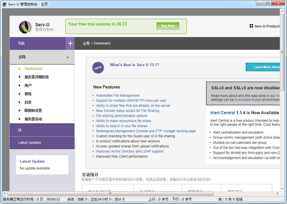Click the Learn More About button

pos(263,67)
